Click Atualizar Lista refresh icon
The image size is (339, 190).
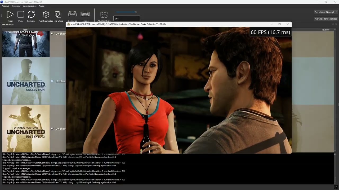[104, 14]
